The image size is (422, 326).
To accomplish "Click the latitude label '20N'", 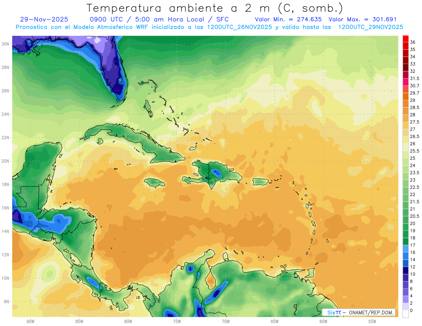I will (x=6, y=161).
